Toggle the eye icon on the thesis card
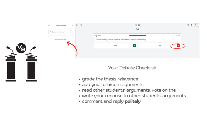The width and height of the screenshot is (207, 116). [x=179, y=36]
